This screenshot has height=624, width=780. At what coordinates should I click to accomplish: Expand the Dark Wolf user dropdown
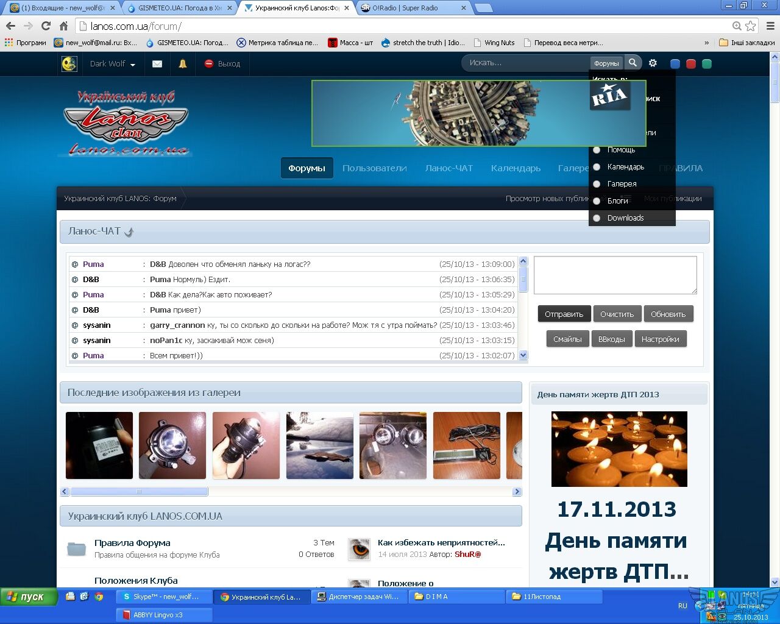[x=112, y=64]
